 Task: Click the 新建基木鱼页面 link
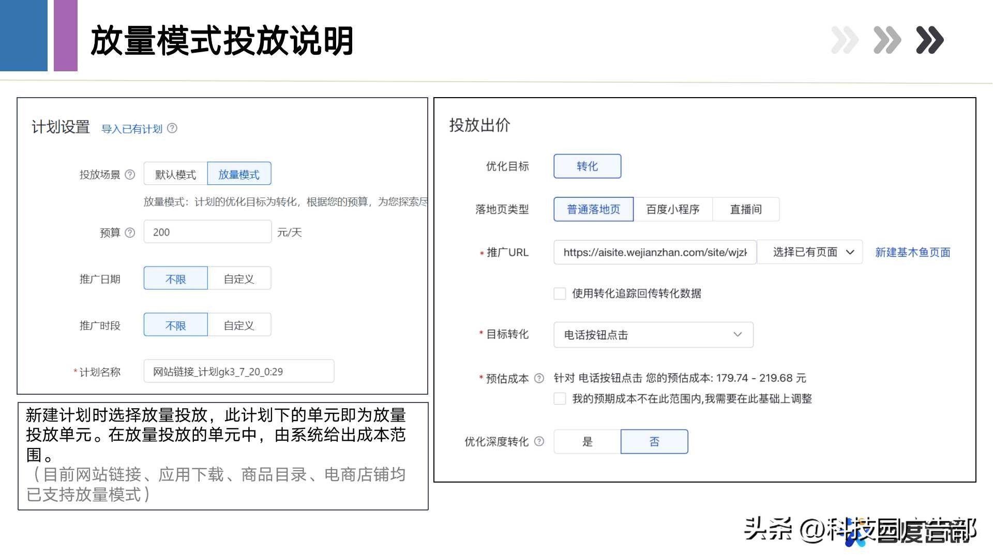coord(913,252)
